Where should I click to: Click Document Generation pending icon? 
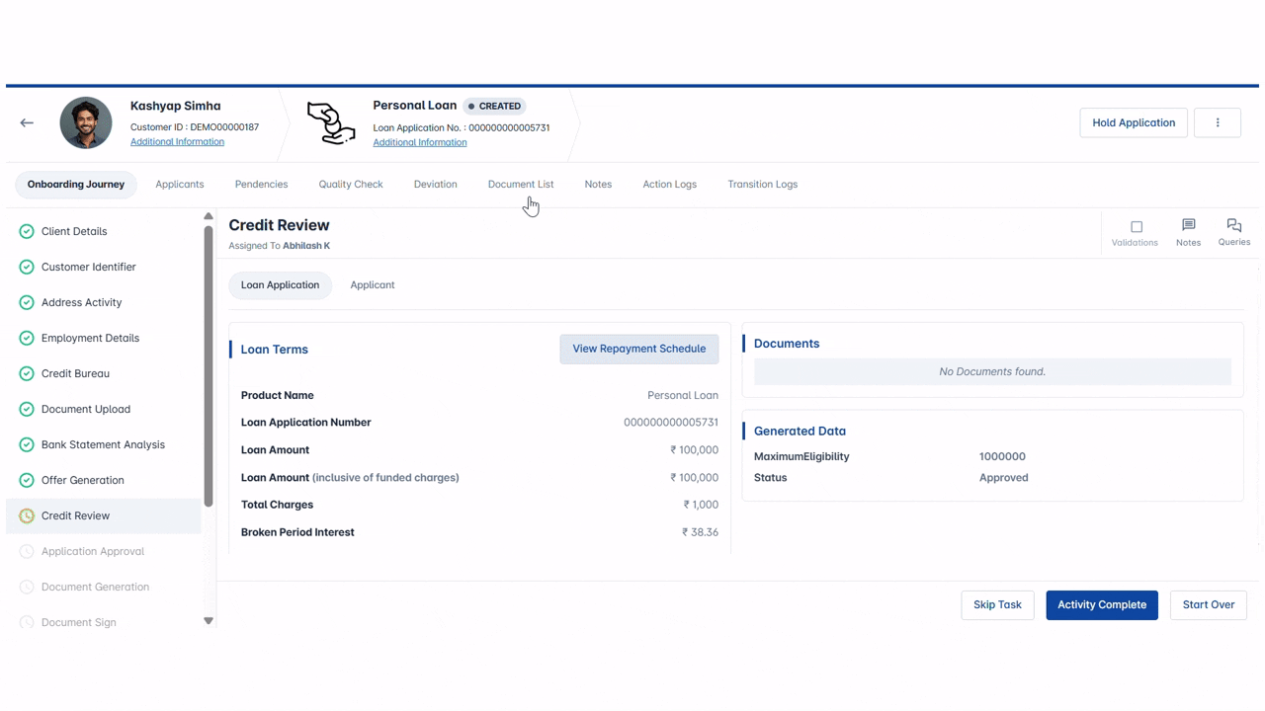pos(27,587)
